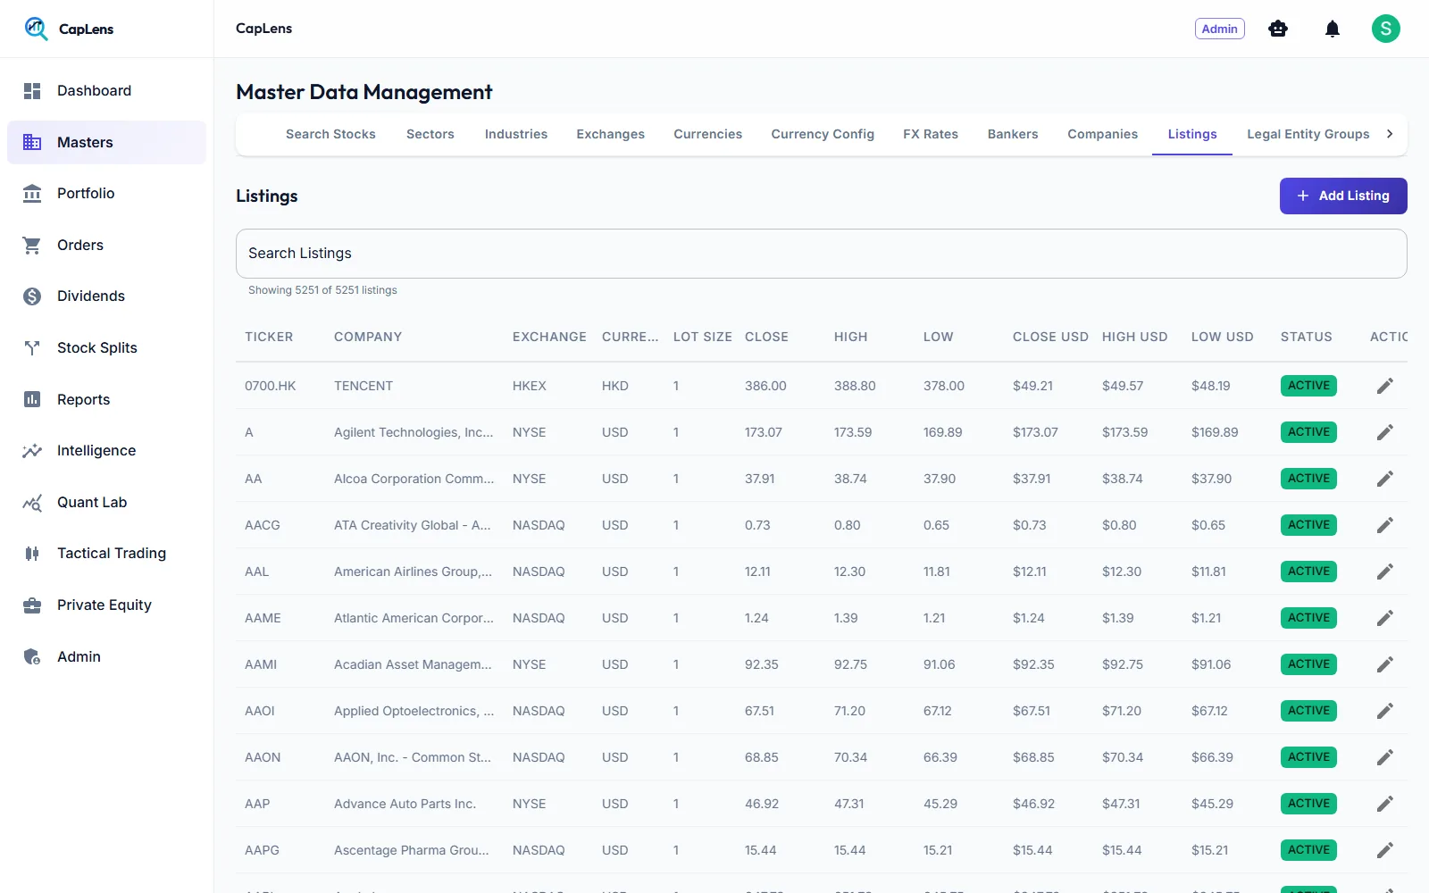Edit the AAP Advance Auto Parts listing
This screenshot has width=1429, height=893.
[x=1385, y=804]
